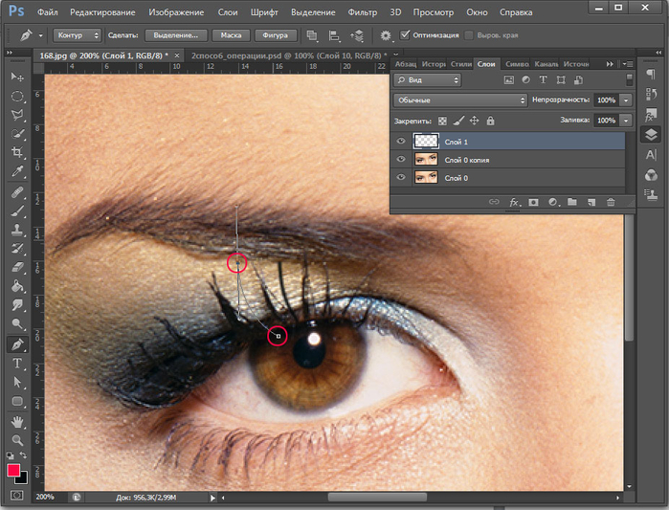Viewport: 669px width, 510px height.
Task: Select the Crop tool in toolbar
Action: [17, 153]
